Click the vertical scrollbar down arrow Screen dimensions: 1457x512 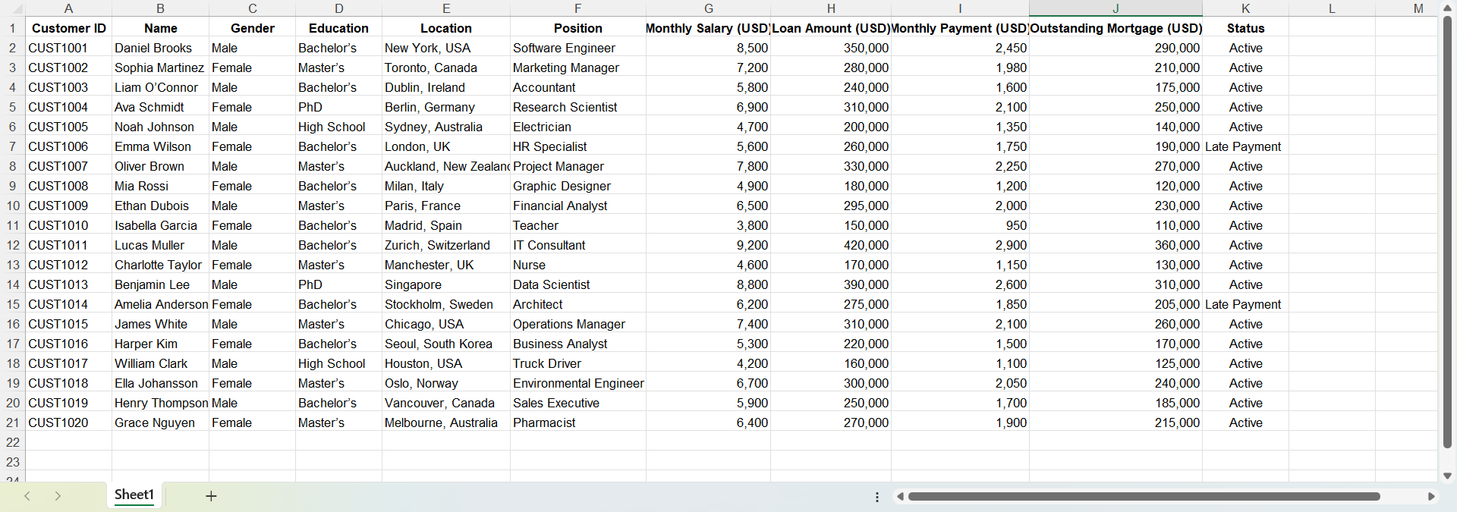(1447, 476)
